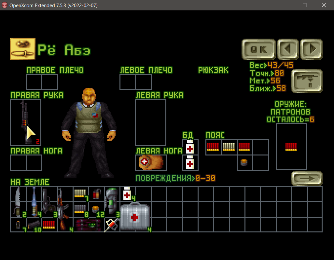This screenshot has height=260, width=334.
Task: Click the ПОВРЕЖДЕНИЯ 0-30 damage text
Action: click(175, 178)
